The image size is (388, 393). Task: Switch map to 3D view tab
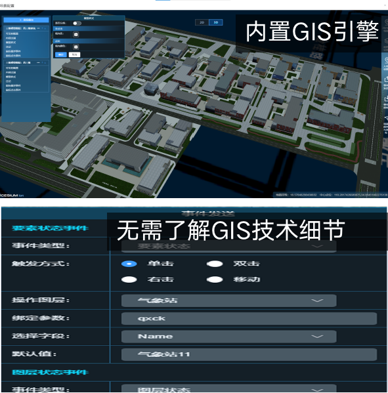click(x=216, y=22)
